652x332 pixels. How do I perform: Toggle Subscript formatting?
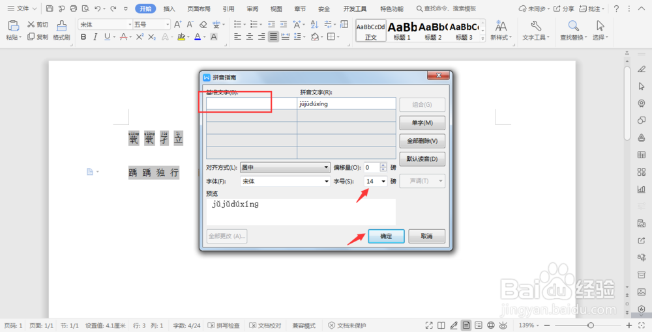(152, 37)
